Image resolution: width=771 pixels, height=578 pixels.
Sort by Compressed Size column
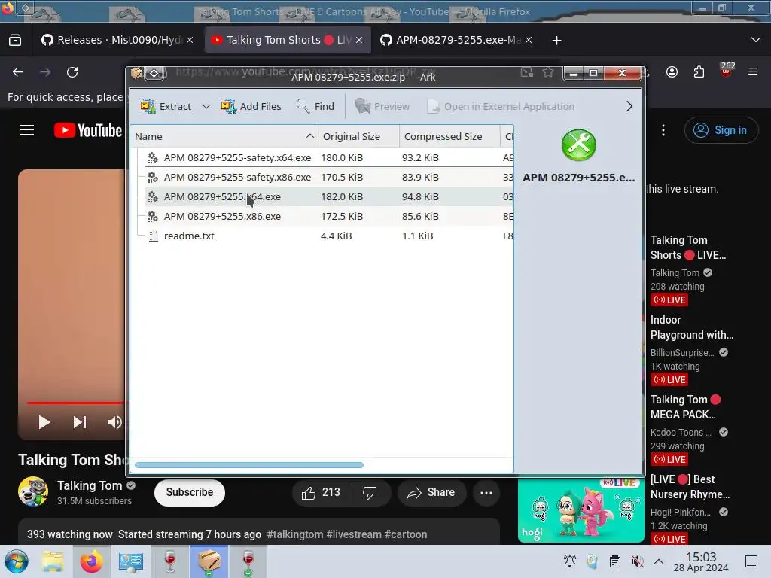click(x=449, y=137)
